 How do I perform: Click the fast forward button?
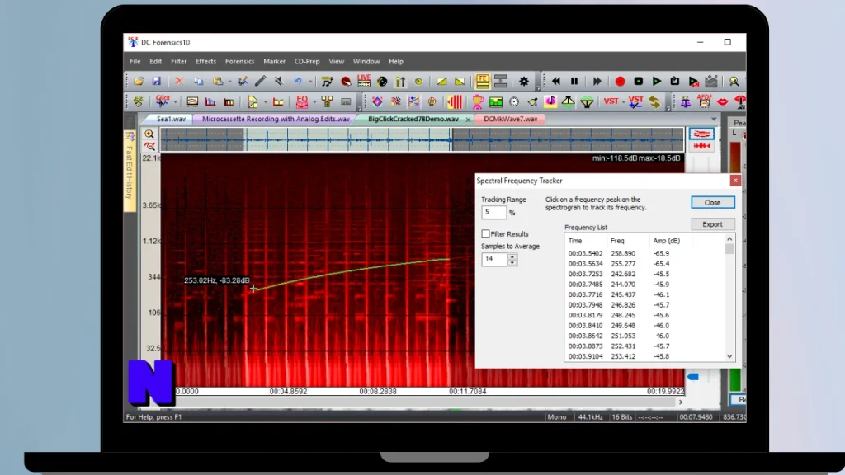pos(597,82)
